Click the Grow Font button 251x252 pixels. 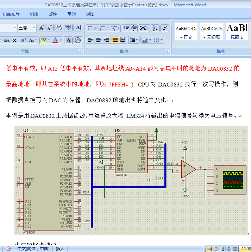[42, 28]
